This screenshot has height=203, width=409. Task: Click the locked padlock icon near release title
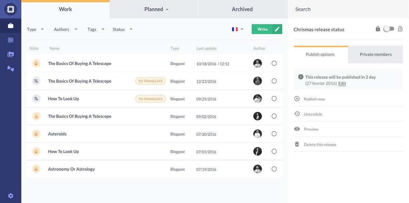click(x=378, y=29)
